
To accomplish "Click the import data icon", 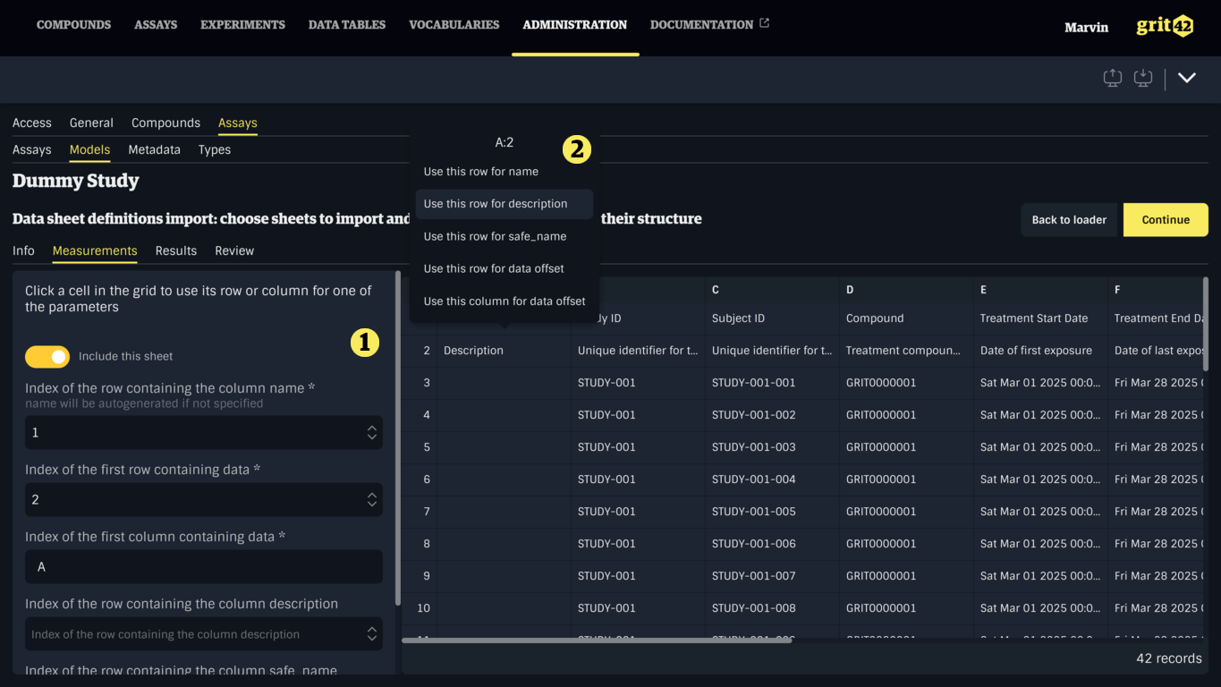I will [x=1143, y=78].
